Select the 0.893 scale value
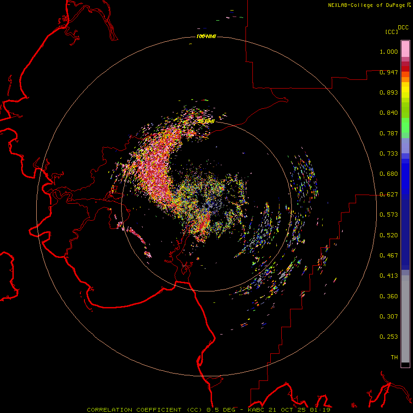Screen dimensions: 413x413 click(389, 92)
